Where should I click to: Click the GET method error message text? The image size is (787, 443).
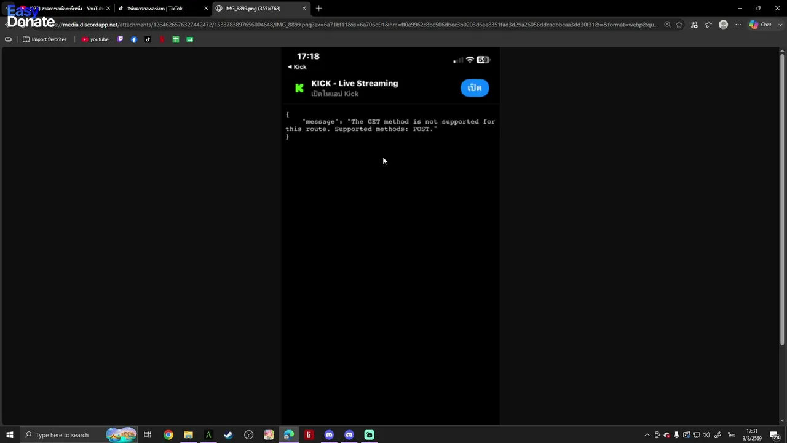click(390, 125)
